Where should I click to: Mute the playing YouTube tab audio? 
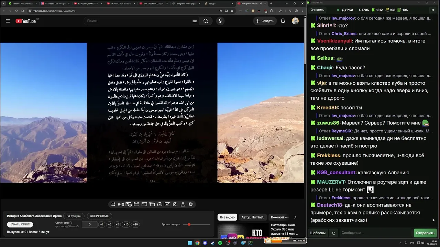tap(261, 3)
